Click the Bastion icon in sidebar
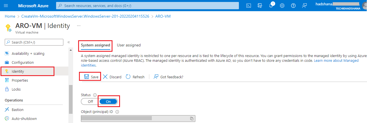This screenshot has width=367, height=123. tap(7, 110)
